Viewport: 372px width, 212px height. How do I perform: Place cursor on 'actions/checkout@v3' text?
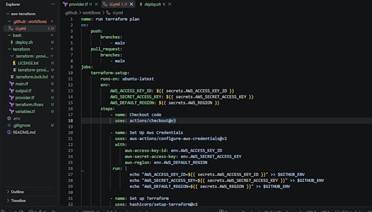click(153, 120)
